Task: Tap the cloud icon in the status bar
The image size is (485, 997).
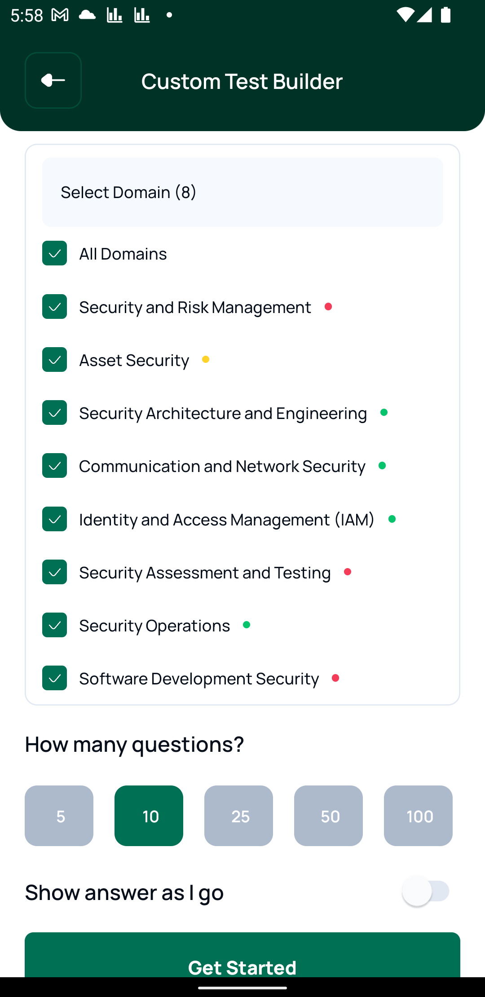Action: (88, 15)
